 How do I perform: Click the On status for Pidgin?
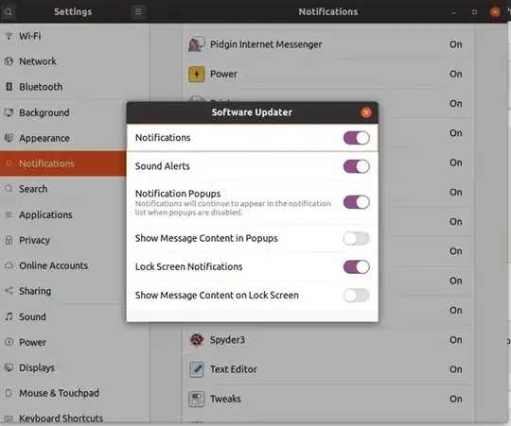pyautogui.click(x=455, y=44)
